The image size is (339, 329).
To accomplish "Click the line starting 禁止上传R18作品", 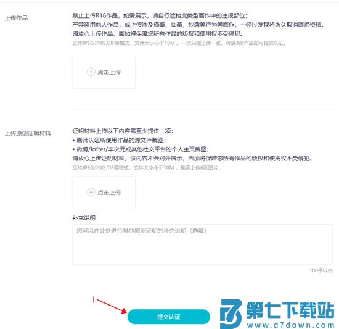I will coord(160,15).
